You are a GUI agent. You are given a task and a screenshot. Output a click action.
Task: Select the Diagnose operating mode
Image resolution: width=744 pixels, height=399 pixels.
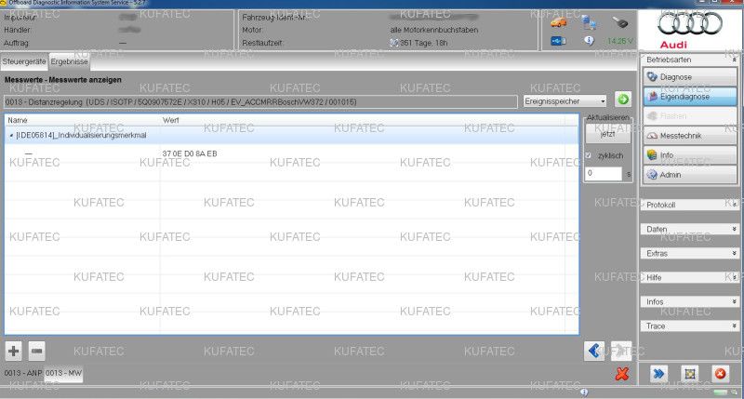(689, 76)
